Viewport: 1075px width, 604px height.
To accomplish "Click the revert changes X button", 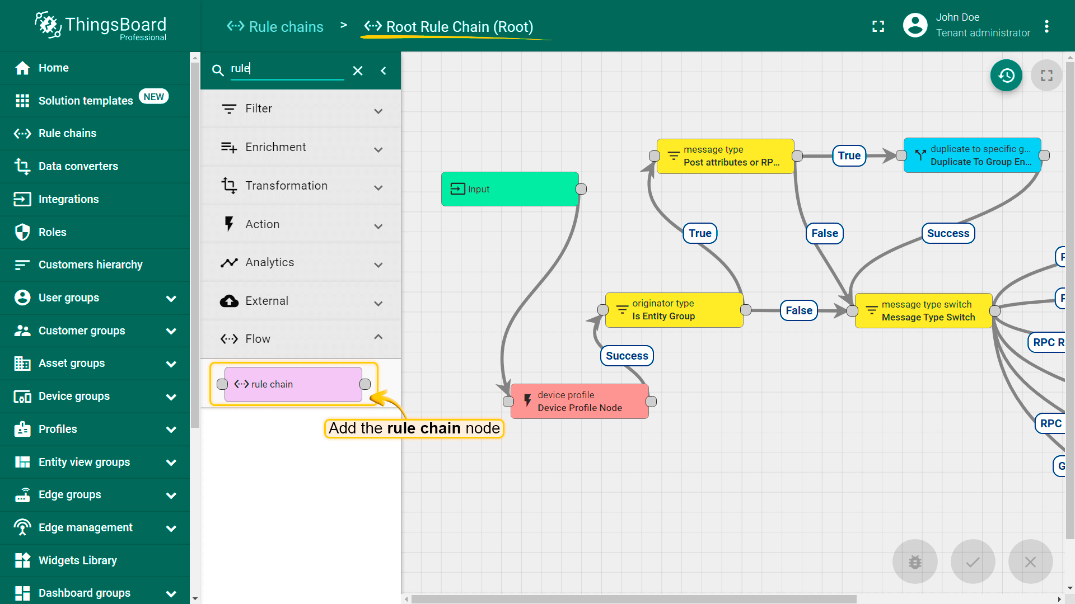I will click(x=1030, y=561).
